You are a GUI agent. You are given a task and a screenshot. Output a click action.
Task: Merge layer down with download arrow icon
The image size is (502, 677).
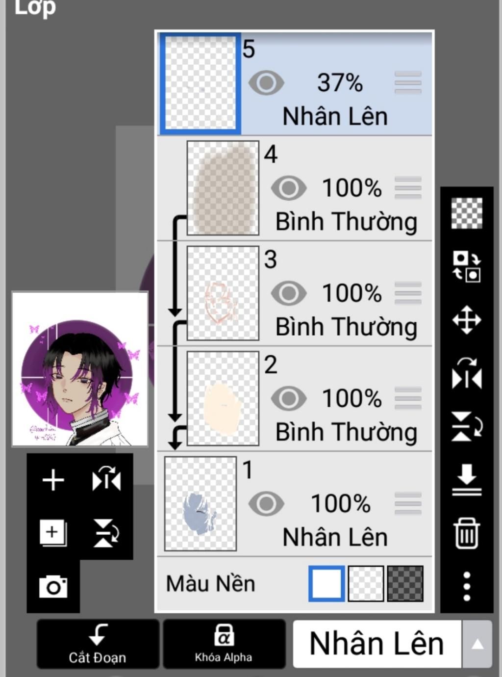(x=466, y=480)
